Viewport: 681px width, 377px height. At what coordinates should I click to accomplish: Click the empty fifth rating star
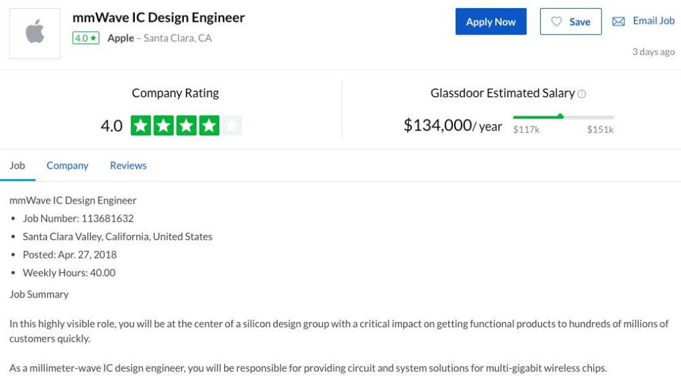(232, 125)
